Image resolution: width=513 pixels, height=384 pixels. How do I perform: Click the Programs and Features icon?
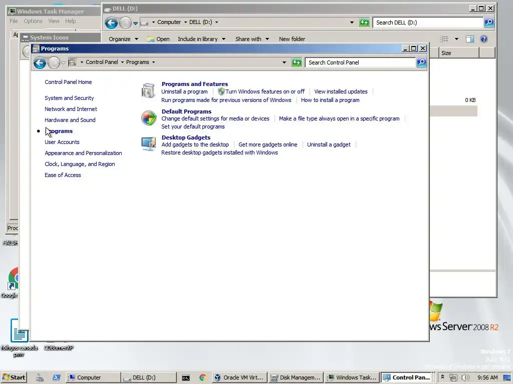[148, 91]
